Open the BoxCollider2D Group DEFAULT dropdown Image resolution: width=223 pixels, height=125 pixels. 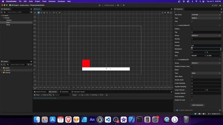click(x=206, y=35)
